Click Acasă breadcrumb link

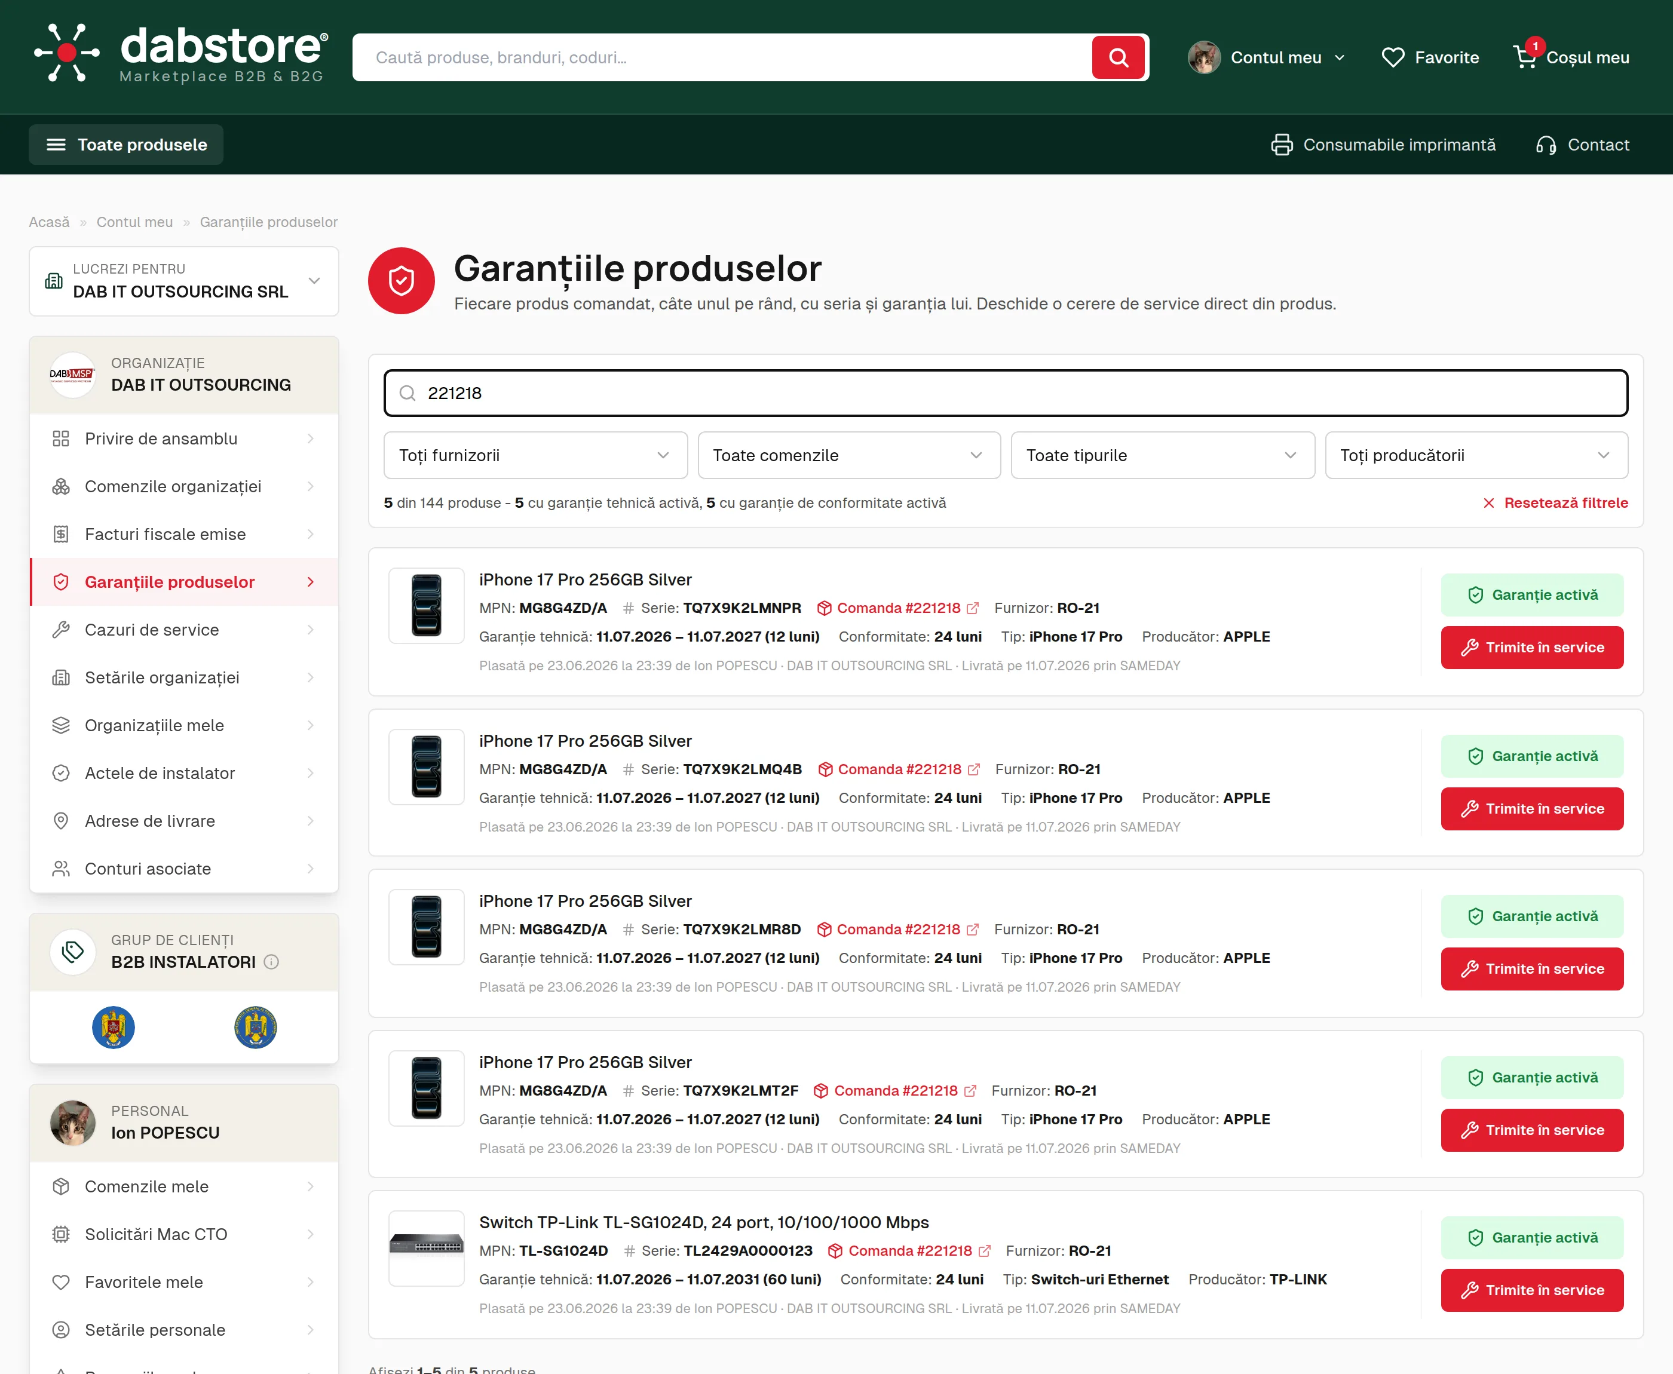pos(49,222)
